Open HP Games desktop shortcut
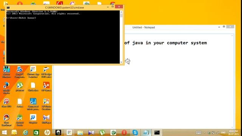The height and width of the screenshot is (136, 242). click(x=46, y=87)
